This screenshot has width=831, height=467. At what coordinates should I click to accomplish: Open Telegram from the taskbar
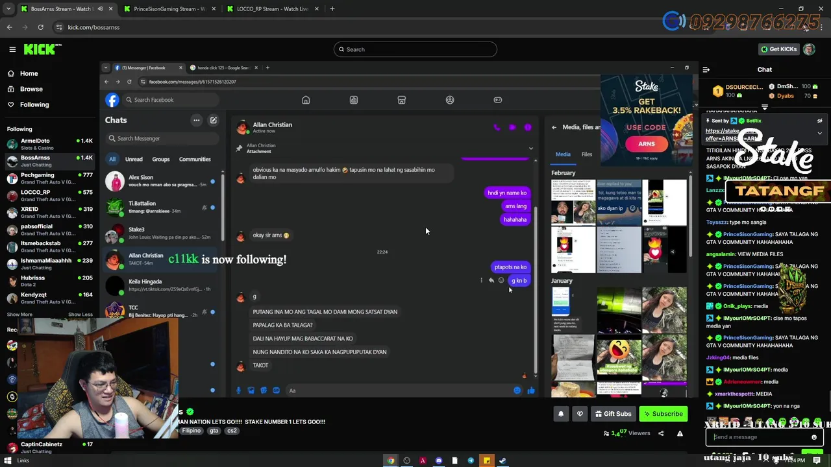[x=471, y=461]
